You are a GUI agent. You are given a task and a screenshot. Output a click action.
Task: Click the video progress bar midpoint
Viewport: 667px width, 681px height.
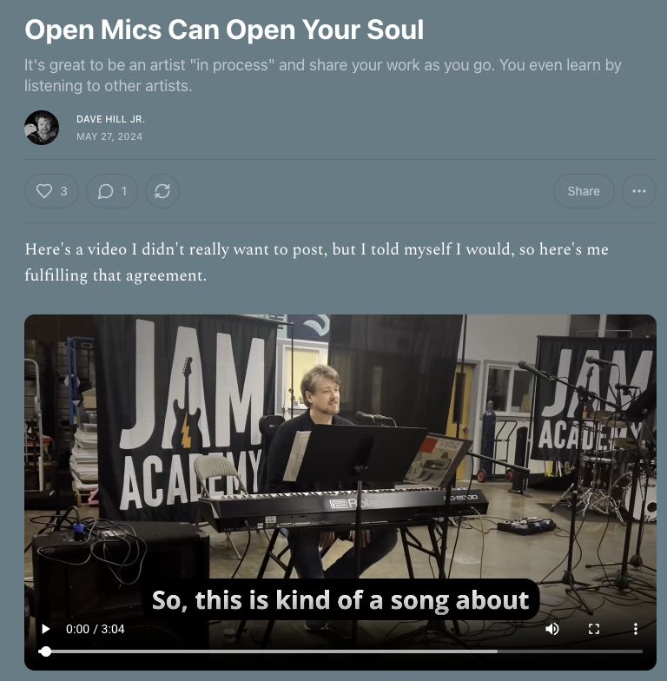pyautogui.click(x=344, y=651)
